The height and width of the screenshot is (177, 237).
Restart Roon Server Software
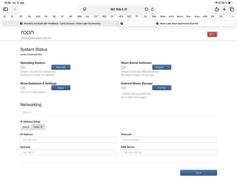[x=160, y=67]
